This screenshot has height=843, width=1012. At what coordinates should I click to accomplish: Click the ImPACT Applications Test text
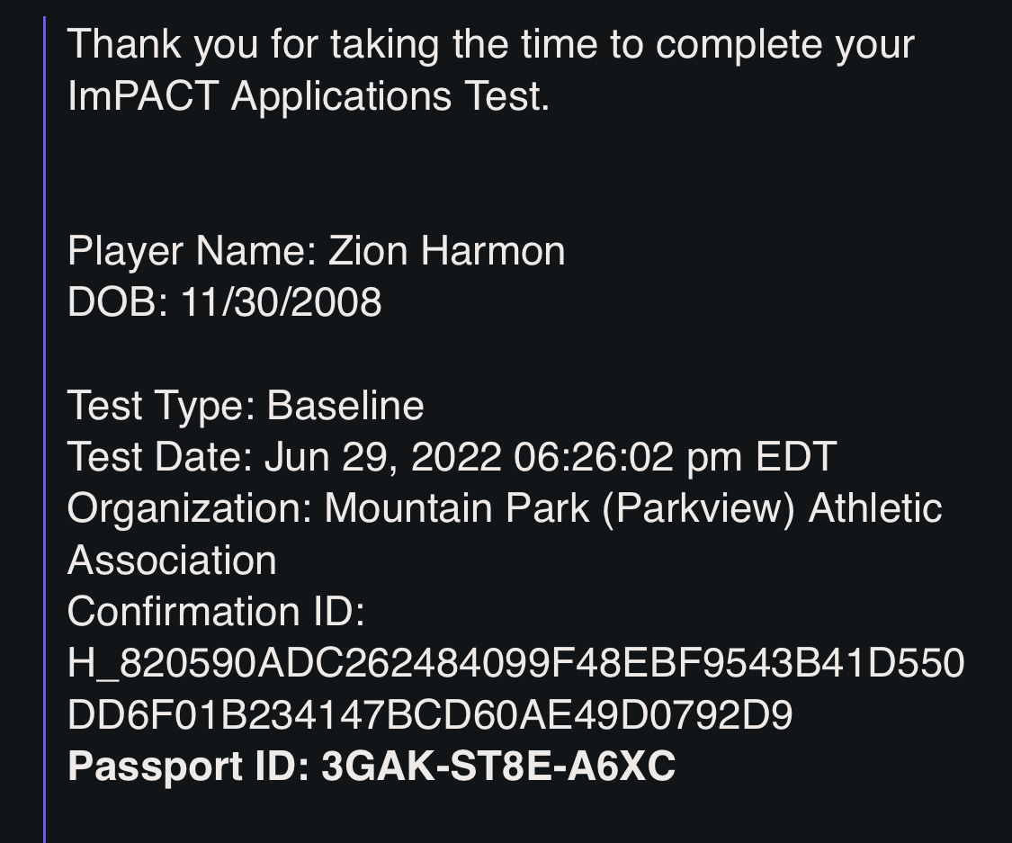click(309, 96)
